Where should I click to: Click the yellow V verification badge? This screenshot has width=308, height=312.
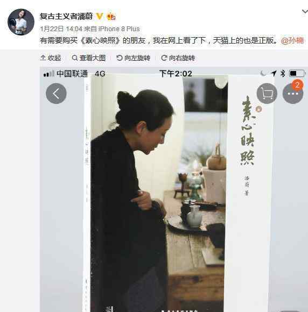coord(100,16)
